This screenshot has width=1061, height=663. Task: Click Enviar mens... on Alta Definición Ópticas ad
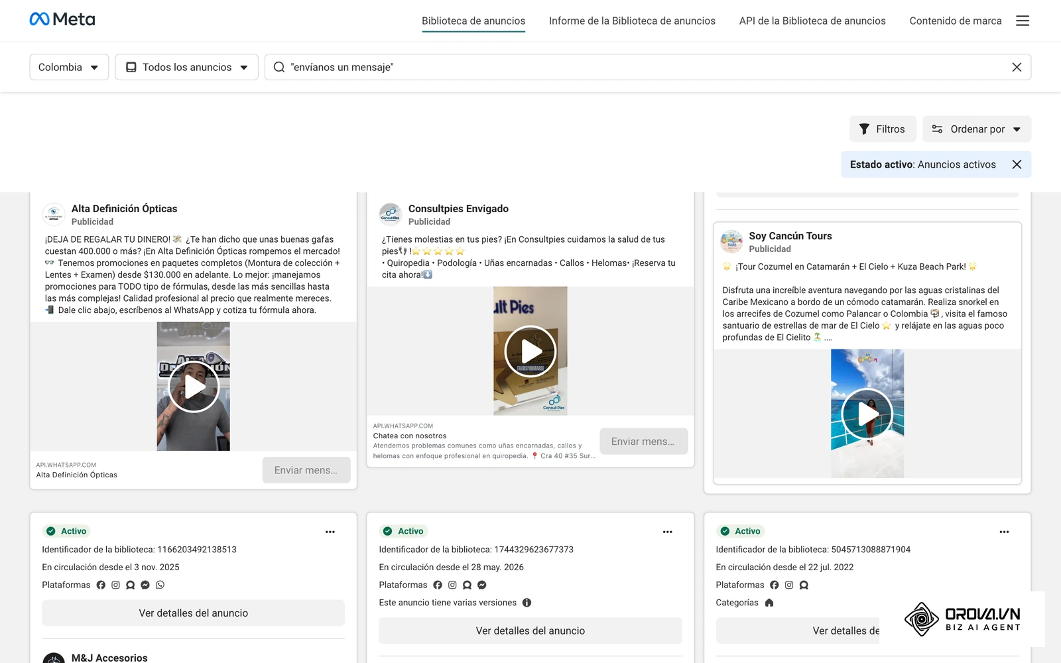point(306,470)
